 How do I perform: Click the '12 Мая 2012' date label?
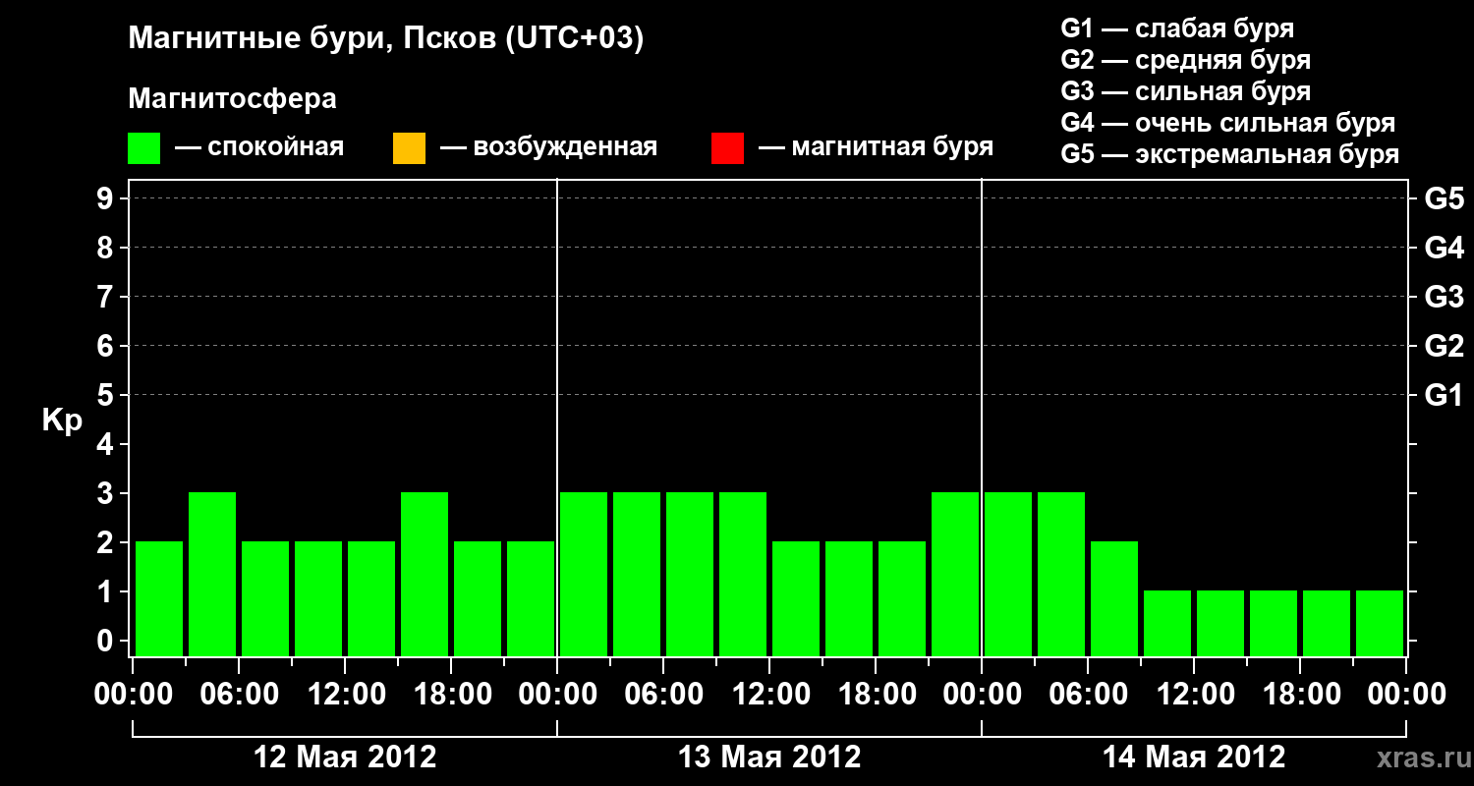[345, 757]
